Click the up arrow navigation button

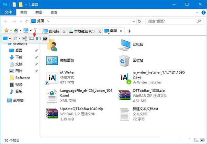pyautogui.click(x=26, y=21)
